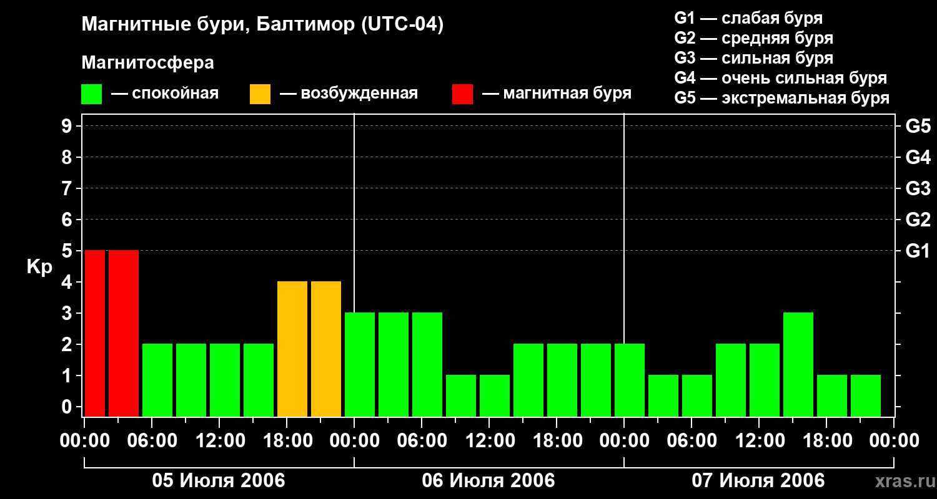The width and height of the screenshot is (937, 499).
Task: Click the 06 July bar starting at 06:00
Action: point(427,364)
